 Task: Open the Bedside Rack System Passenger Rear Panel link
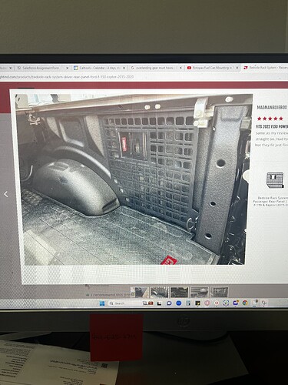[x=271, y=202]
